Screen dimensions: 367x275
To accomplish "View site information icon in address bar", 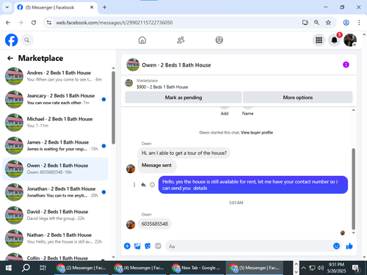I will pos(49,23).
